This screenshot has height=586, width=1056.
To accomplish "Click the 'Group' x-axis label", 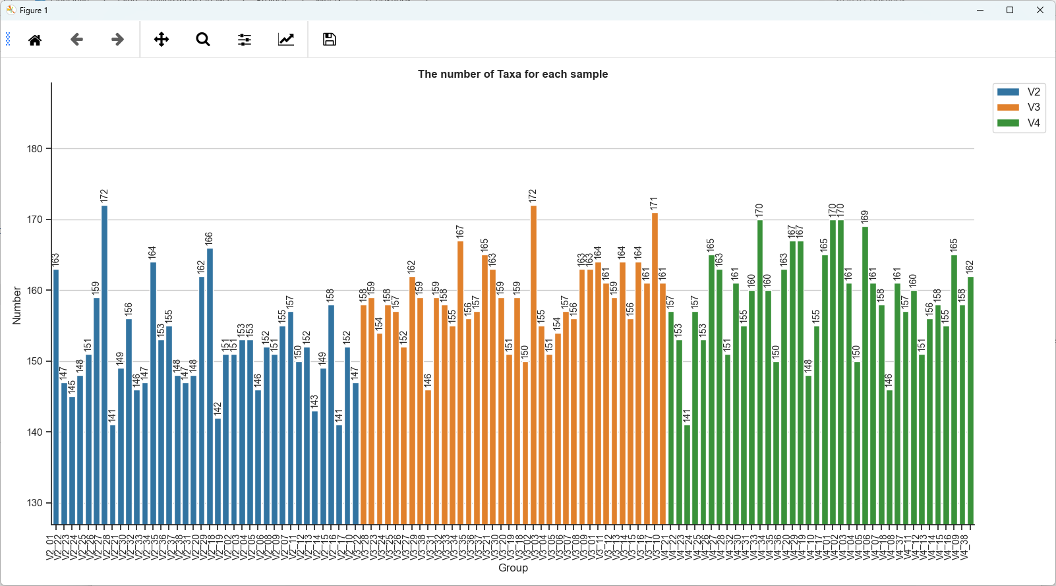I will click(x=513, y=568).
